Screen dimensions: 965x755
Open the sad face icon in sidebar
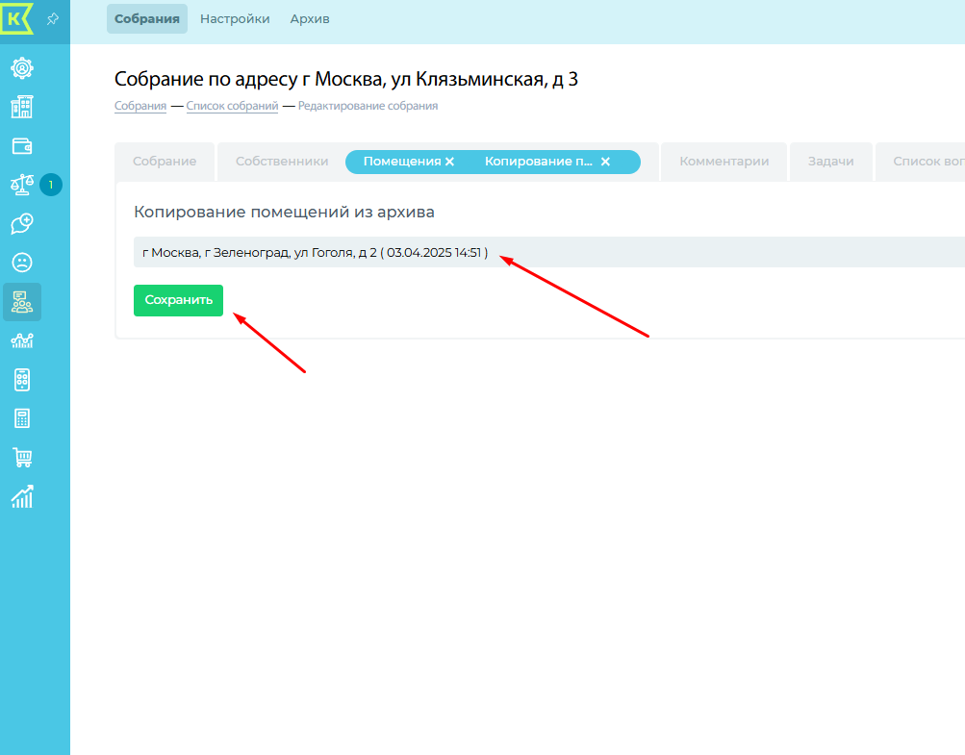coord(21,262)
